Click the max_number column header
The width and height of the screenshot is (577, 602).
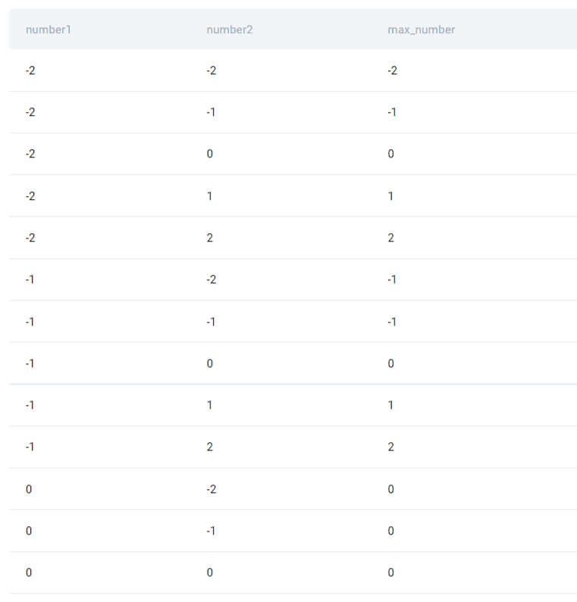421,30
